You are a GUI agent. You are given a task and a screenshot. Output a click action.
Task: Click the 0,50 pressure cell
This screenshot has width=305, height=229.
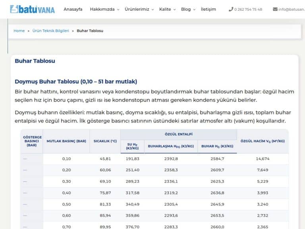pos(66,204)
